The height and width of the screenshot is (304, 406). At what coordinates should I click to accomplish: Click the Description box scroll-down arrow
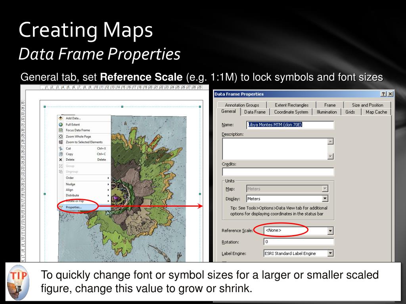[x=330, y=156]
